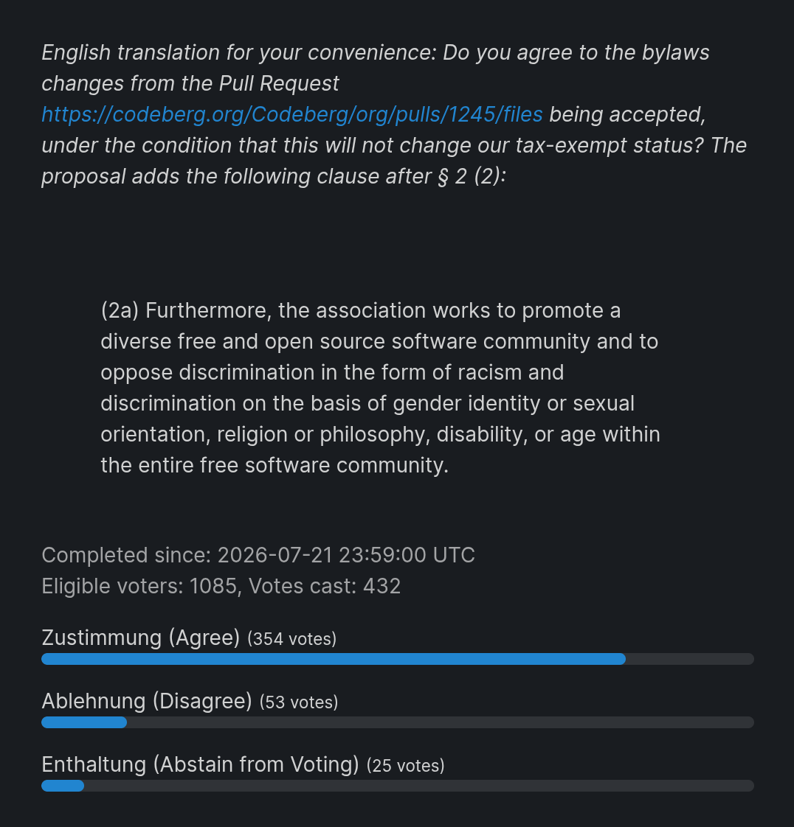Click the 53 votes count
794x827 pixels.
[299, 702]
